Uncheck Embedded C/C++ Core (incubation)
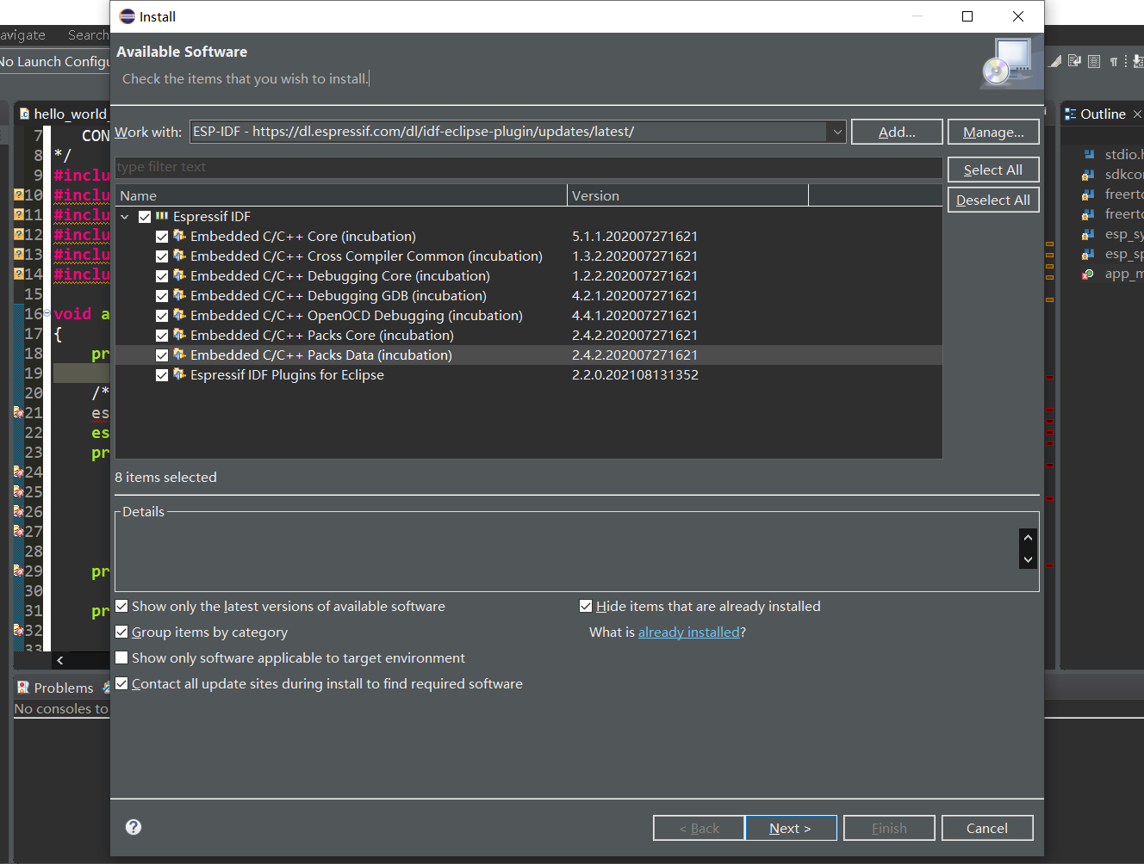Screen dimensions: 1144x864 pyautogui.click(x=162, y=237)
